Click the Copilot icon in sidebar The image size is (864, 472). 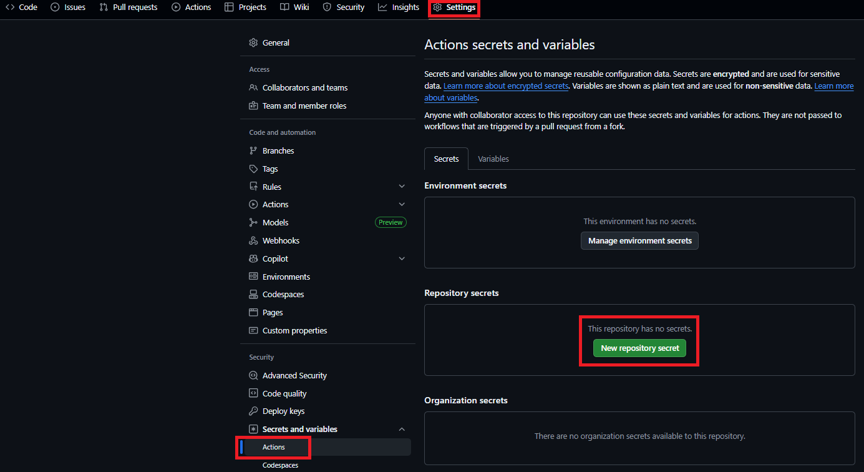(253, 259)
